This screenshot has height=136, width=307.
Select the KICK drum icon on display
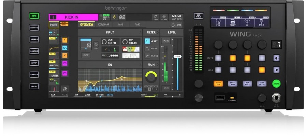(218, 21)
